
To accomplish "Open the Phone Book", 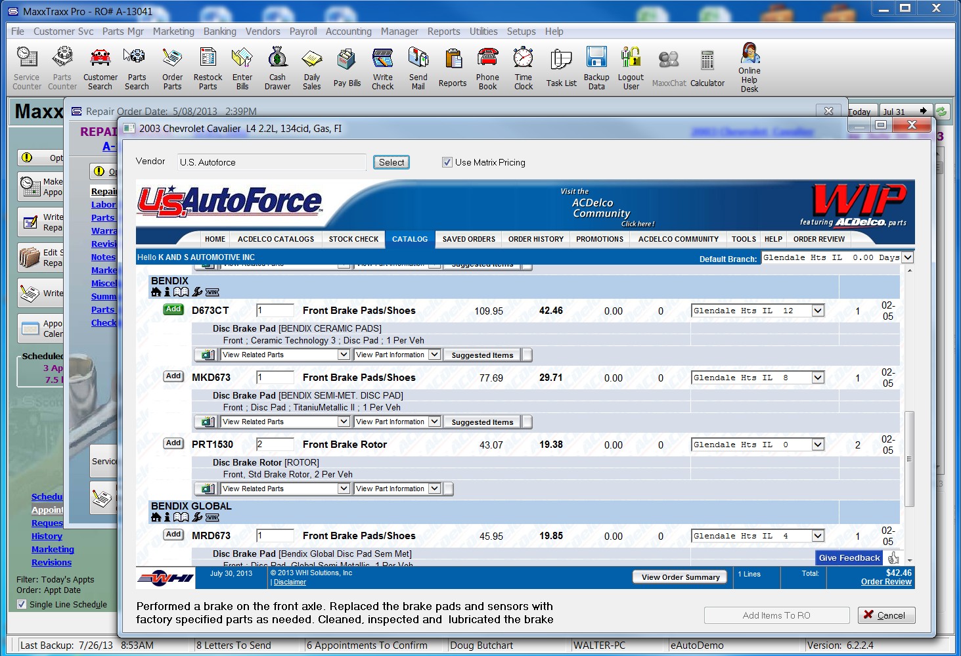I will click(x=487, y=68).
